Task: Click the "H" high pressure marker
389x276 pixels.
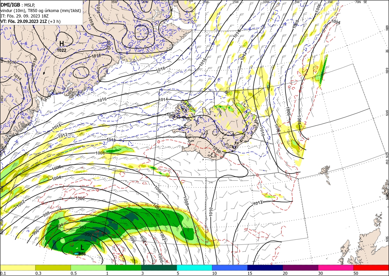Action: [x=61, y=44]
